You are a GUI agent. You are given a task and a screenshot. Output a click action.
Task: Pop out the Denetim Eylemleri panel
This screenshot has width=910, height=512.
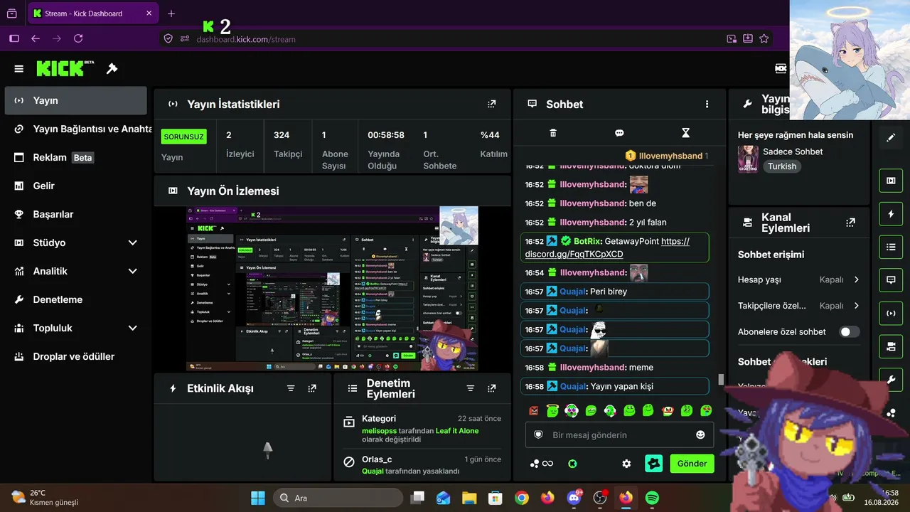(491, 388)
